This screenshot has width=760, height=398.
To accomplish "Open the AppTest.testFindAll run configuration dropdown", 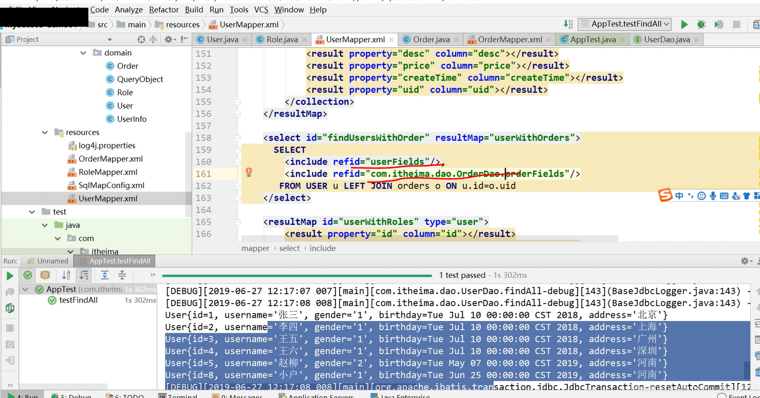I will tap(625, 24).
